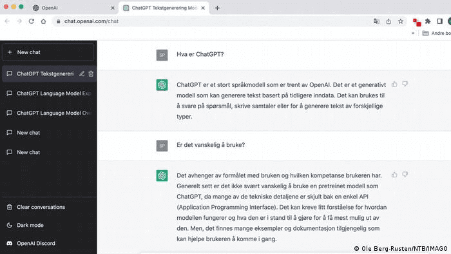The image size is (451, 254).
Task: Click the chat.openai.com address bar
Action: (213, 21)
